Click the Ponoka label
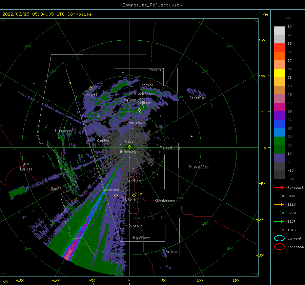The width and height of the screenshot is (305, 285). click(x=155, y=70)
